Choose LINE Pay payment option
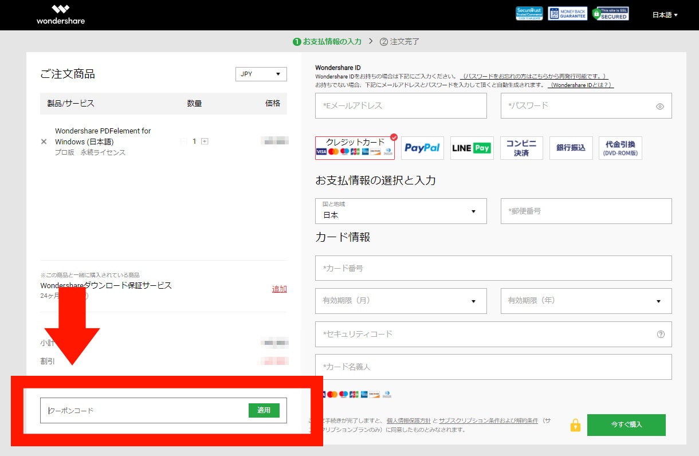Screen dimensions: 699x456 coord(472,148)
